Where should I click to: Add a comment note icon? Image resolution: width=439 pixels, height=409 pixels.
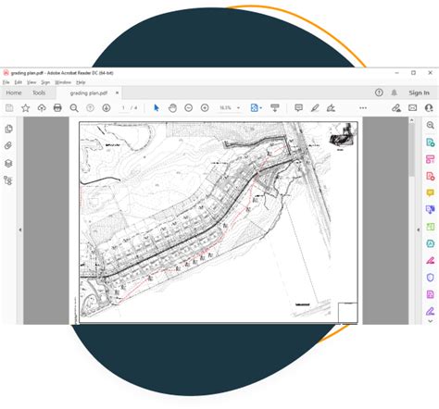pos(298,108)
